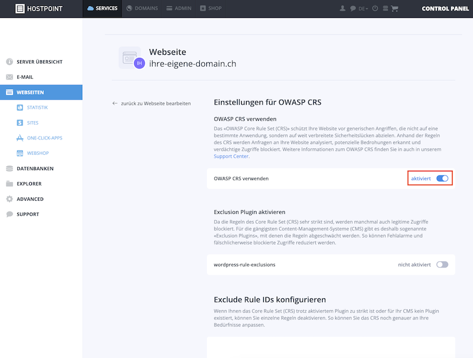The width and height of the screenshot is (473, 358).
Task: Open Statistik submenu item
Action: pyautogui.click(x=37, y=108)
